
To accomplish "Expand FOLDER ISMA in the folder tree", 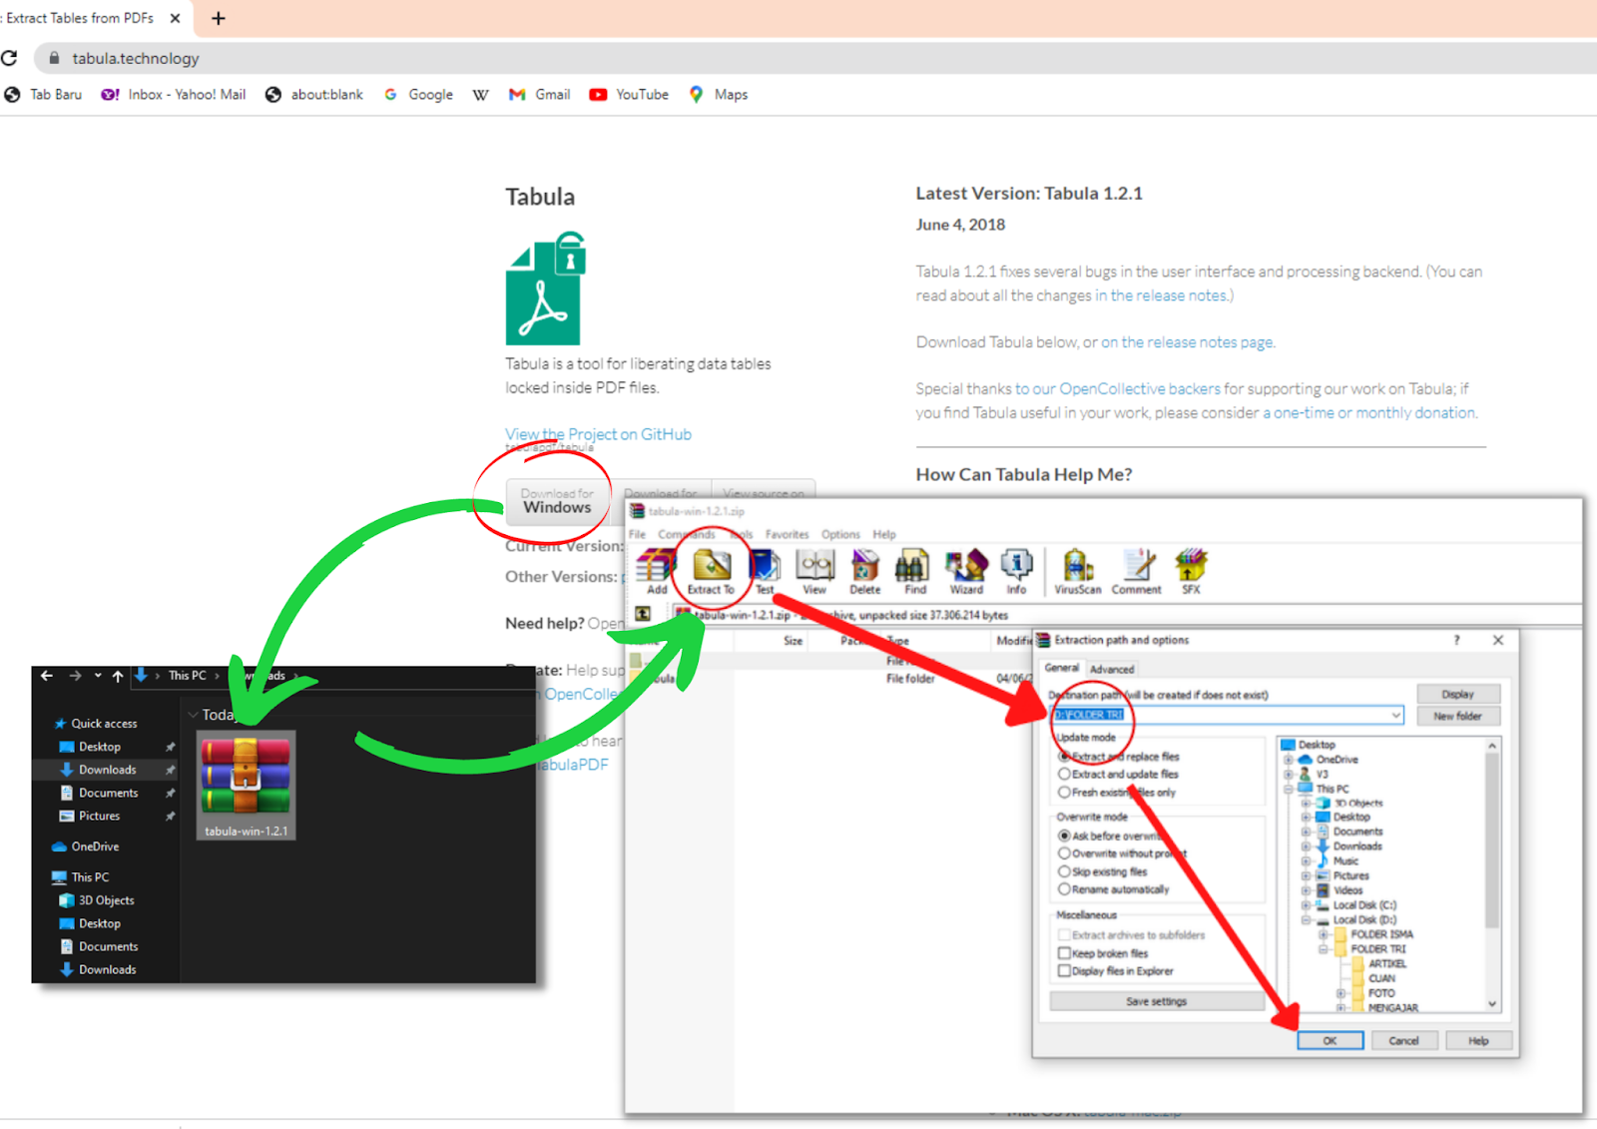I will click(x=1324, y=935).
